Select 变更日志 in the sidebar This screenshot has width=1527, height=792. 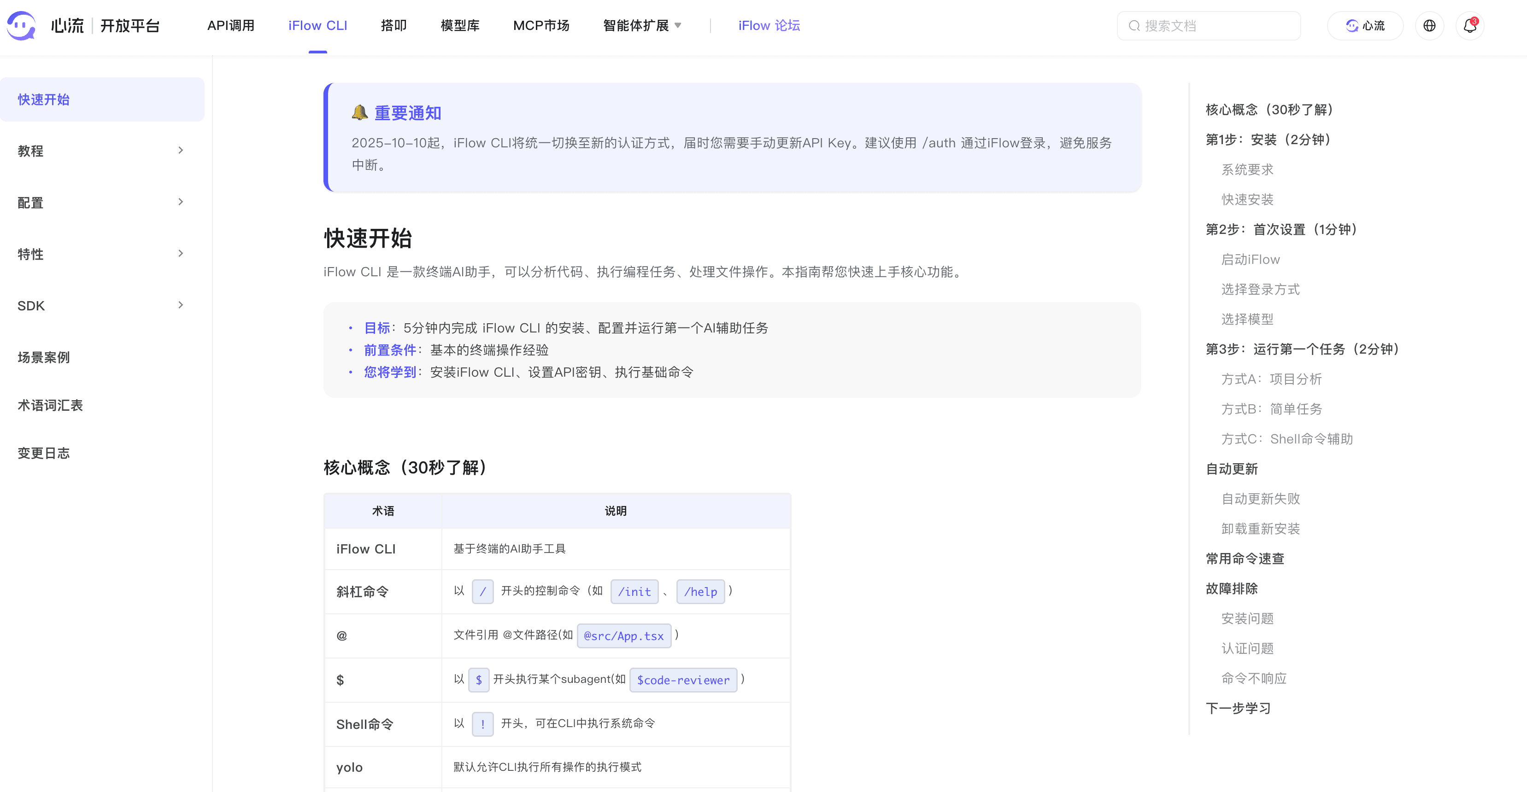(43, 453)
